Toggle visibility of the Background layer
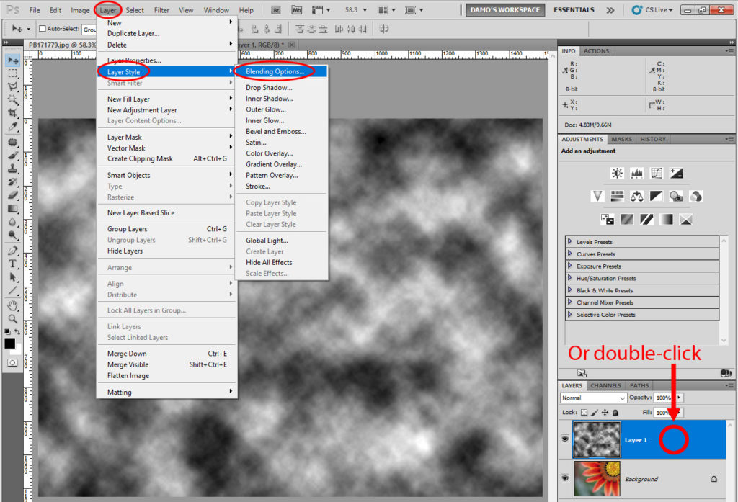This screenshot has height=502, width=738. point(565,478)
